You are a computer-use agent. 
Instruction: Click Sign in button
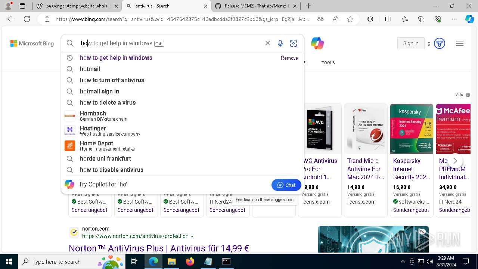(x=411, y=43)
